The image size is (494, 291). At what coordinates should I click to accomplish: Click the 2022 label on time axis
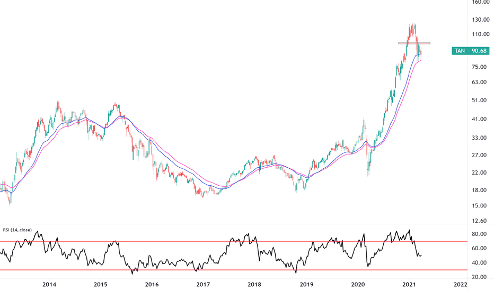tap(460, 285)
